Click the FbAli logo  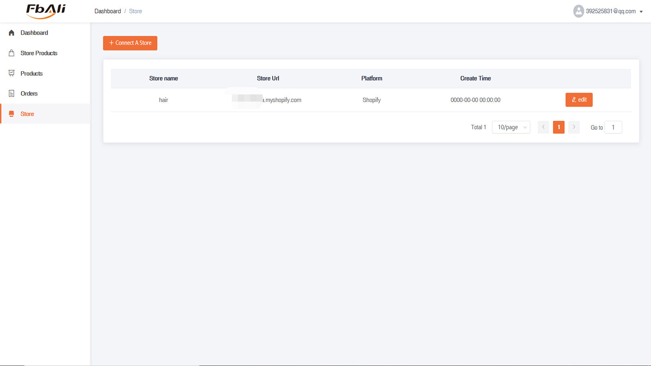click(46, 11)
